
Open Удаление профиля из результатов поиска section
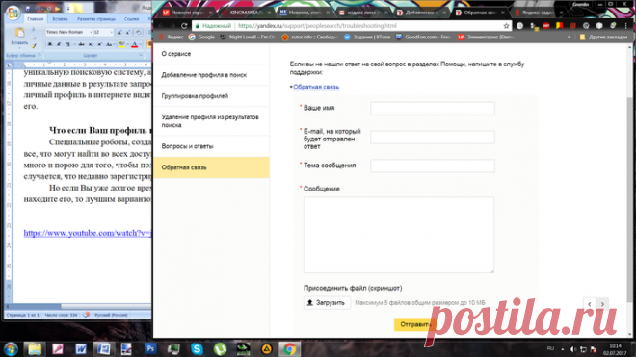[x=211, y=120]
